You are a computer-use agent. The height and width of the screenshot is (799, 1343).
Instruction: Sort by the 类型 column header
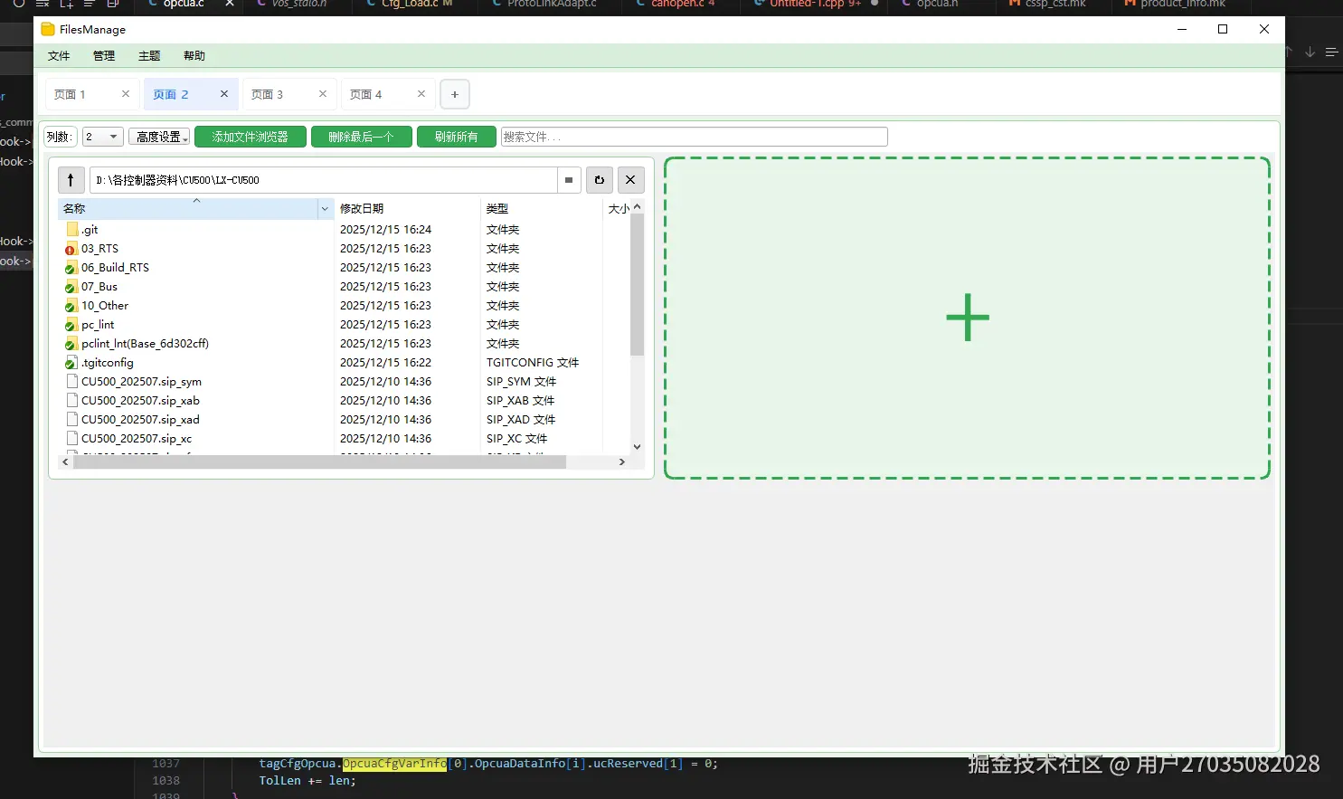point(541,209)
